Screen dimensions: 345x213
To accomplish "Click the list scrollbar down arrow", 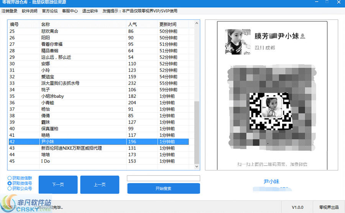I will tap(197, 167).
